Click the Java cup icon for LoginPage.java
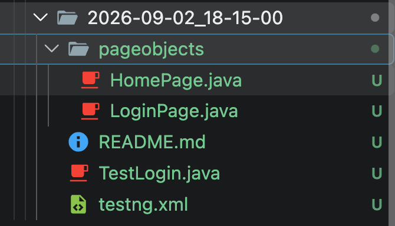 [90, 111]
